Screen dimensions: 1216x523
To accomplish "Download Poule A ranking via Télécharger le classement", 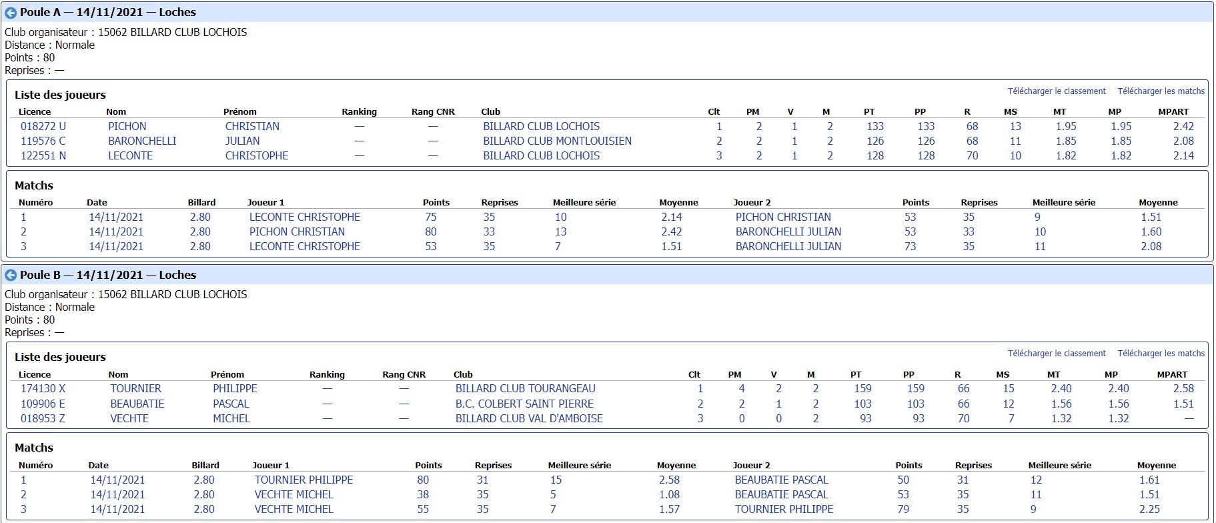I will pyautogui.click(x=1057, y=91).
